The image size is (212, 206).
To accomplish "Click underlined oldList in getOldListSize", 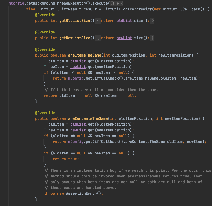I will [x=124, y=21].
